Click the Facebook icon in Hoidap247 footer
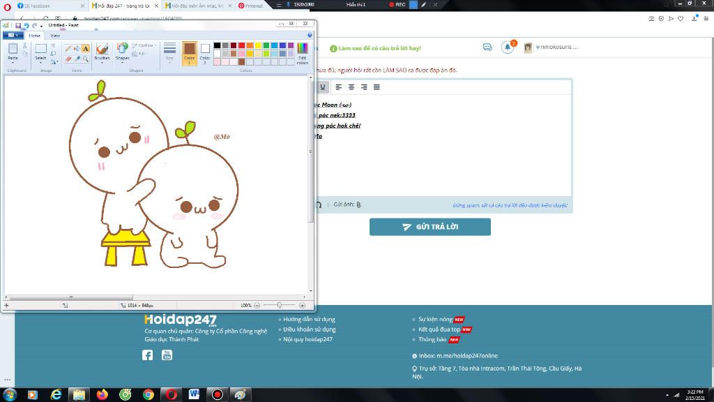Image resolution: width=714 pixels, height=402 pixels. click(x=148, y=355)
